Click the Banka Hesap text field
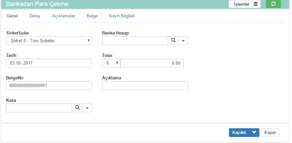Screen dimensions: 292x143 pyautogui.click(x=135, y=41)
